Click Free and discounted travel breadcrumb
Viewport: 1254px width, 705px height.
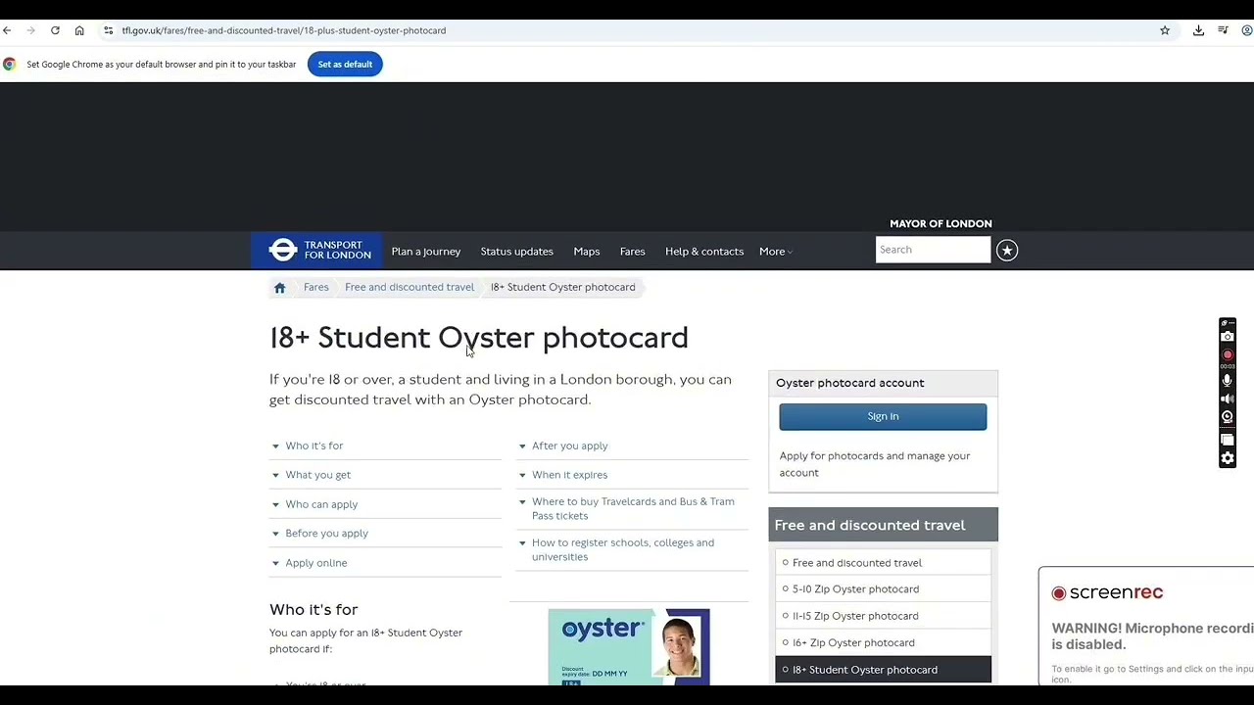[x=410, y=287]
